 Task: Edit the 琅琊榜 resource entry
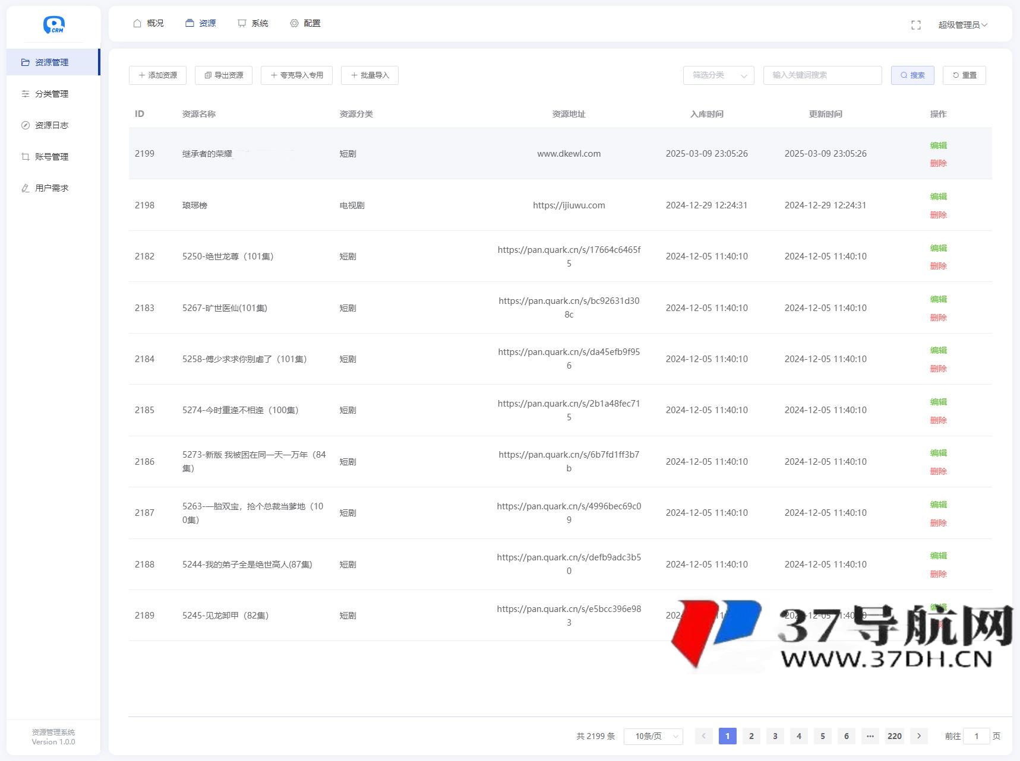938,196
